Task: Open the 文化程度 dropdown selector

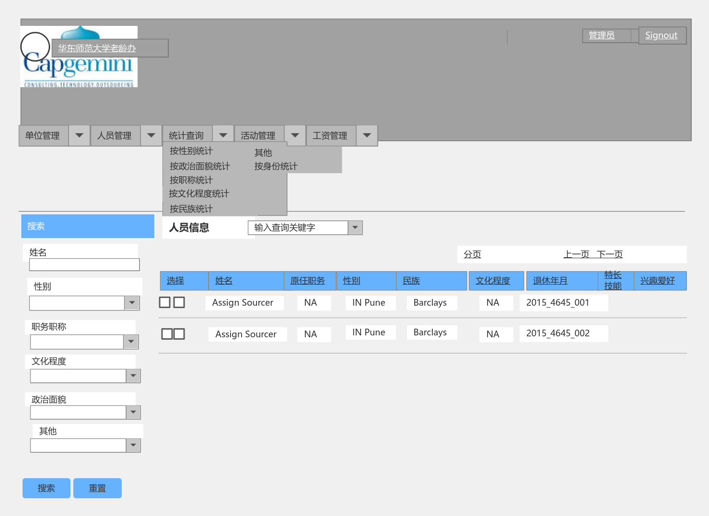Action: pyautogui.click(x=133, y=376)
